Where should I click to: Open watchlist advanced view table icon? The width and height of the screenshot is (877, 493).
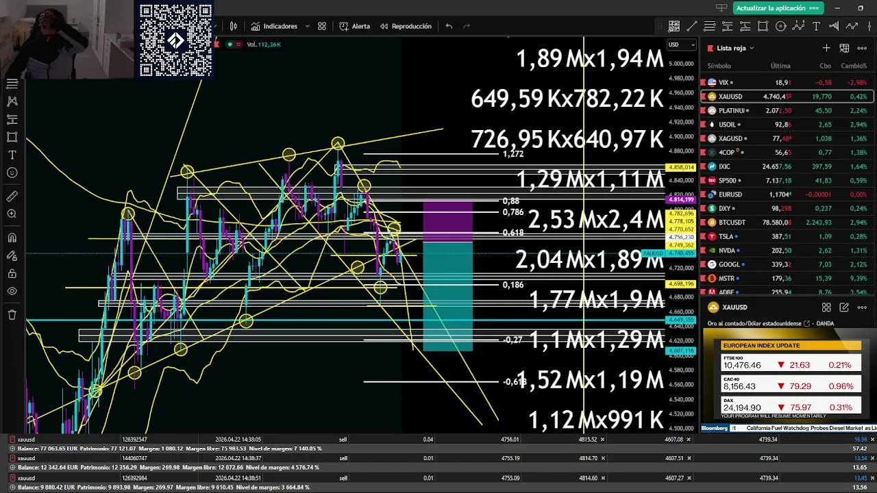point(844,48)
